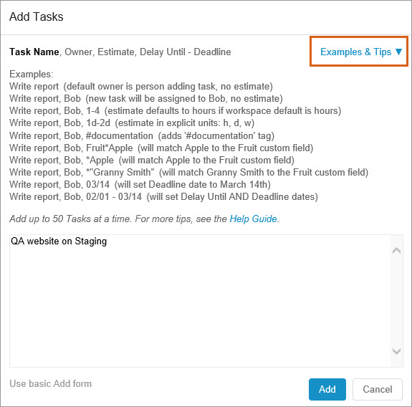Viewport: 412px width, 407px height.
Task: Click the up arrow in the text area scrollbar
Action: pos(396,250)
